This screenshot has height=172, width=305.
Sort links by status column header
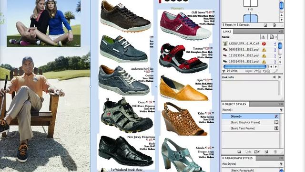[263, 37]
